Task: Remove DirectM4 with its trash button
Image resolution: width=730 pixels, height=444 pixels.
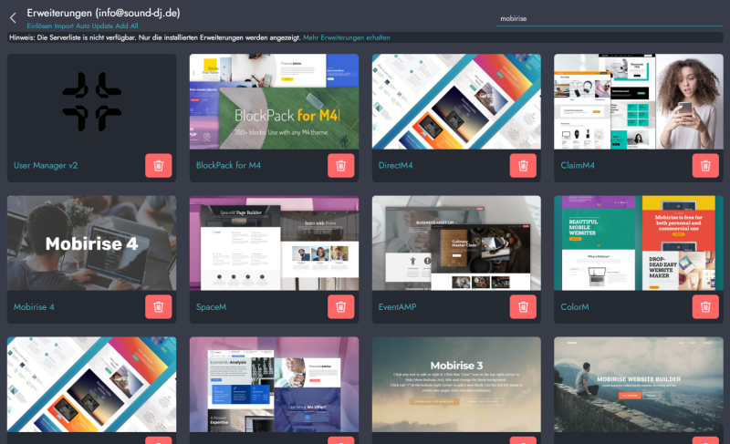Action: pyautogui.click(x=523, y=166)
